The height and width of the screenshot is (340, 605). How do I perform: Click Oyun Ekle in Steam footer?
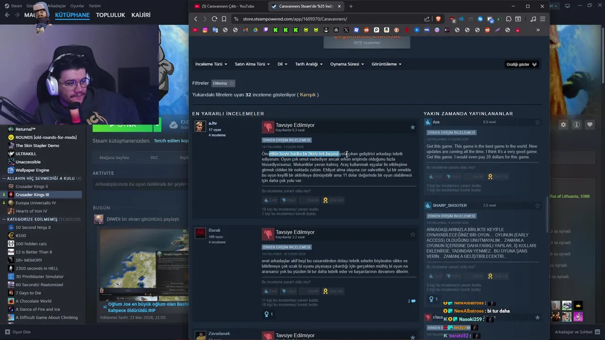point(18,332)
